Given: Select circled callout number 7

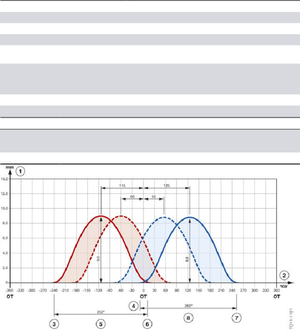Looking at the screenshot, I should click(x=236, y=318).
